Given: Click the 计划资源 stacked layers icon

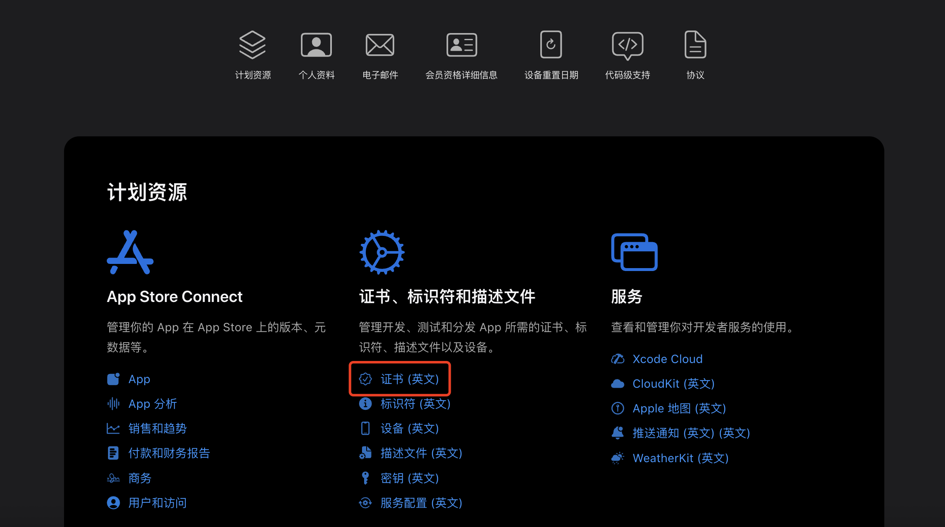Looking at the screenshot, I should (252, 45).
